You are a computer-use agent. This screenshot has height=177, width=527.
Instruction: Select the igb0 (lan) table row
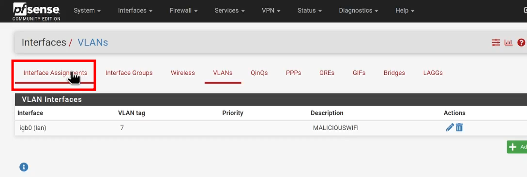coord(271,128)
